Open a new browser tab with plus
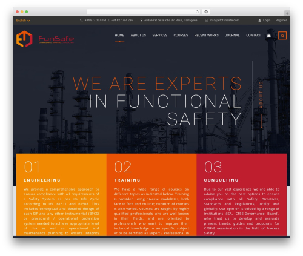Image resolution: width=303 pixels, height=256 pixels. [287, 13]
